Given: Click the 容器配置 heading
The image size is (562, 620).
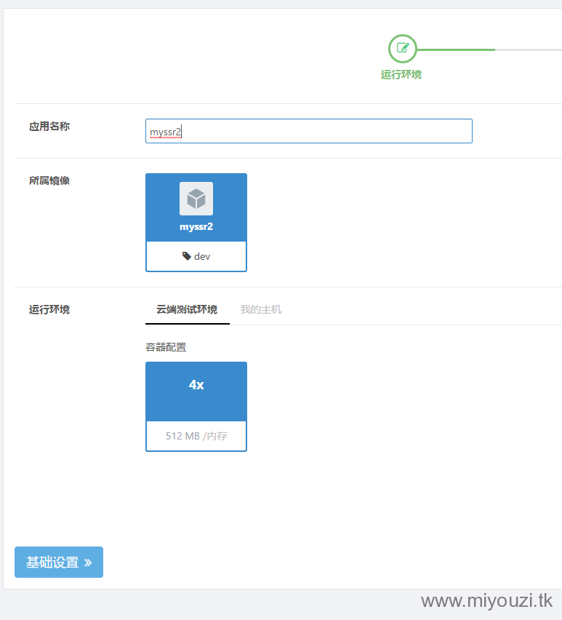Looking at the screenshot, I should [x=166, y=347].
